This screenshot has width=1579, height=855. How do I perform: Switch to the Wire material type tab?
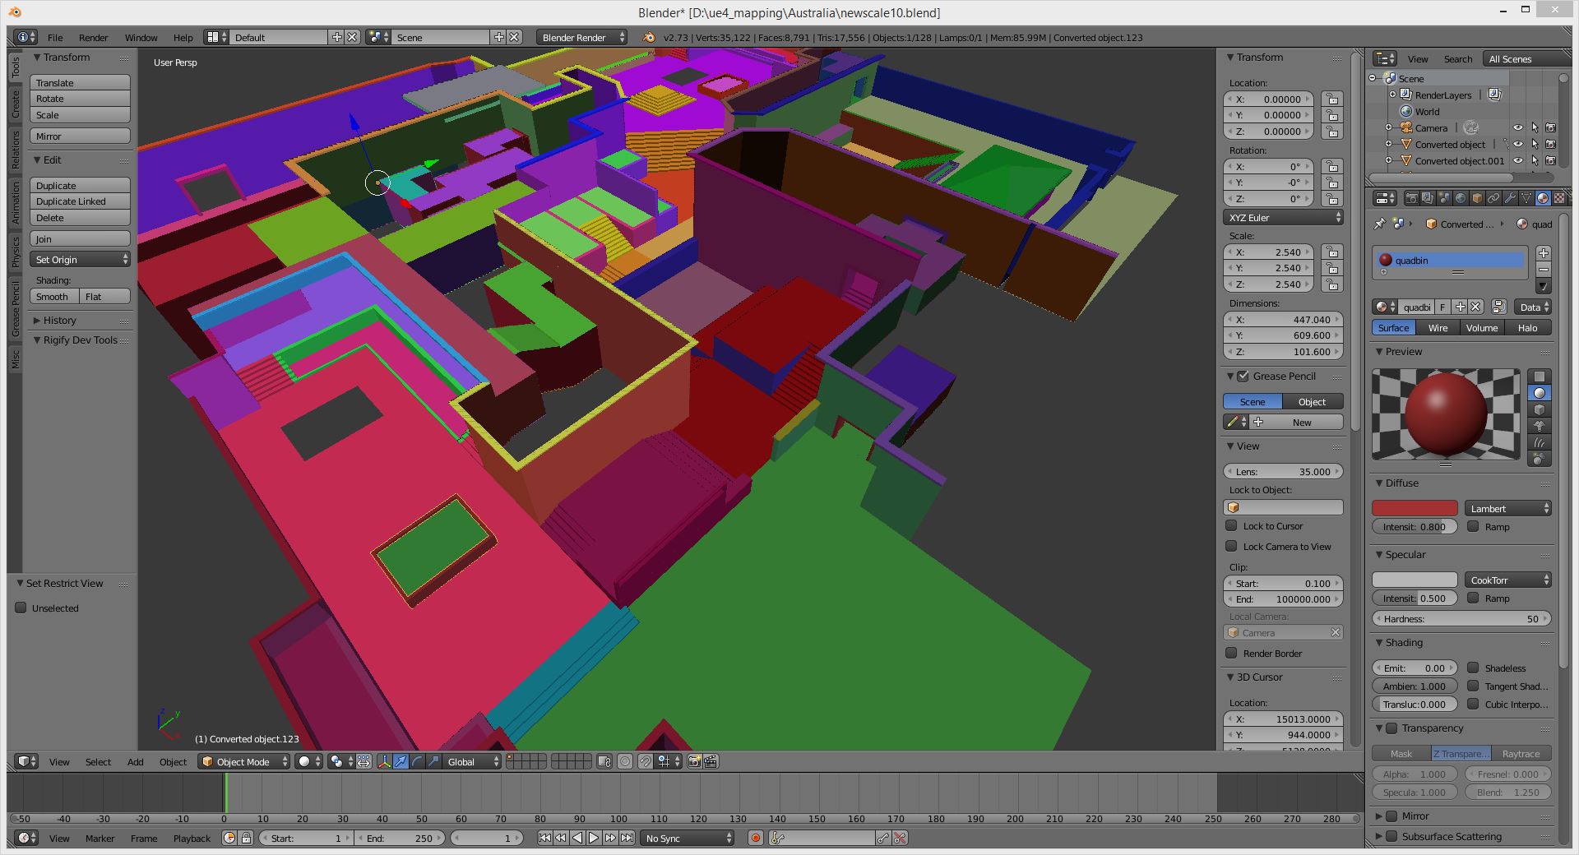pyautogui.click(x=1438, y=327)
